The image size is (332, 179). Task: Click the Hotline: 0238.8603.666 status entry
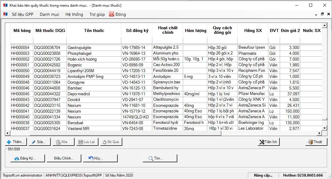303,175
